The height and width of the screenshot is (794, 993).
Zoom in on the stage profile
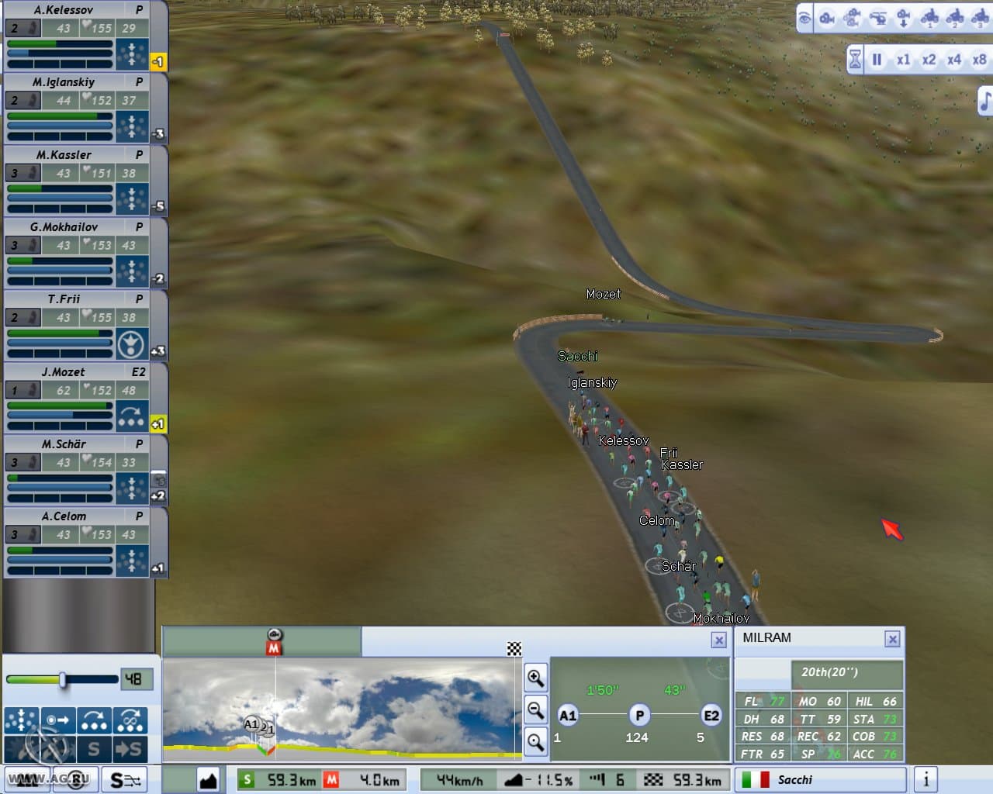535,678
